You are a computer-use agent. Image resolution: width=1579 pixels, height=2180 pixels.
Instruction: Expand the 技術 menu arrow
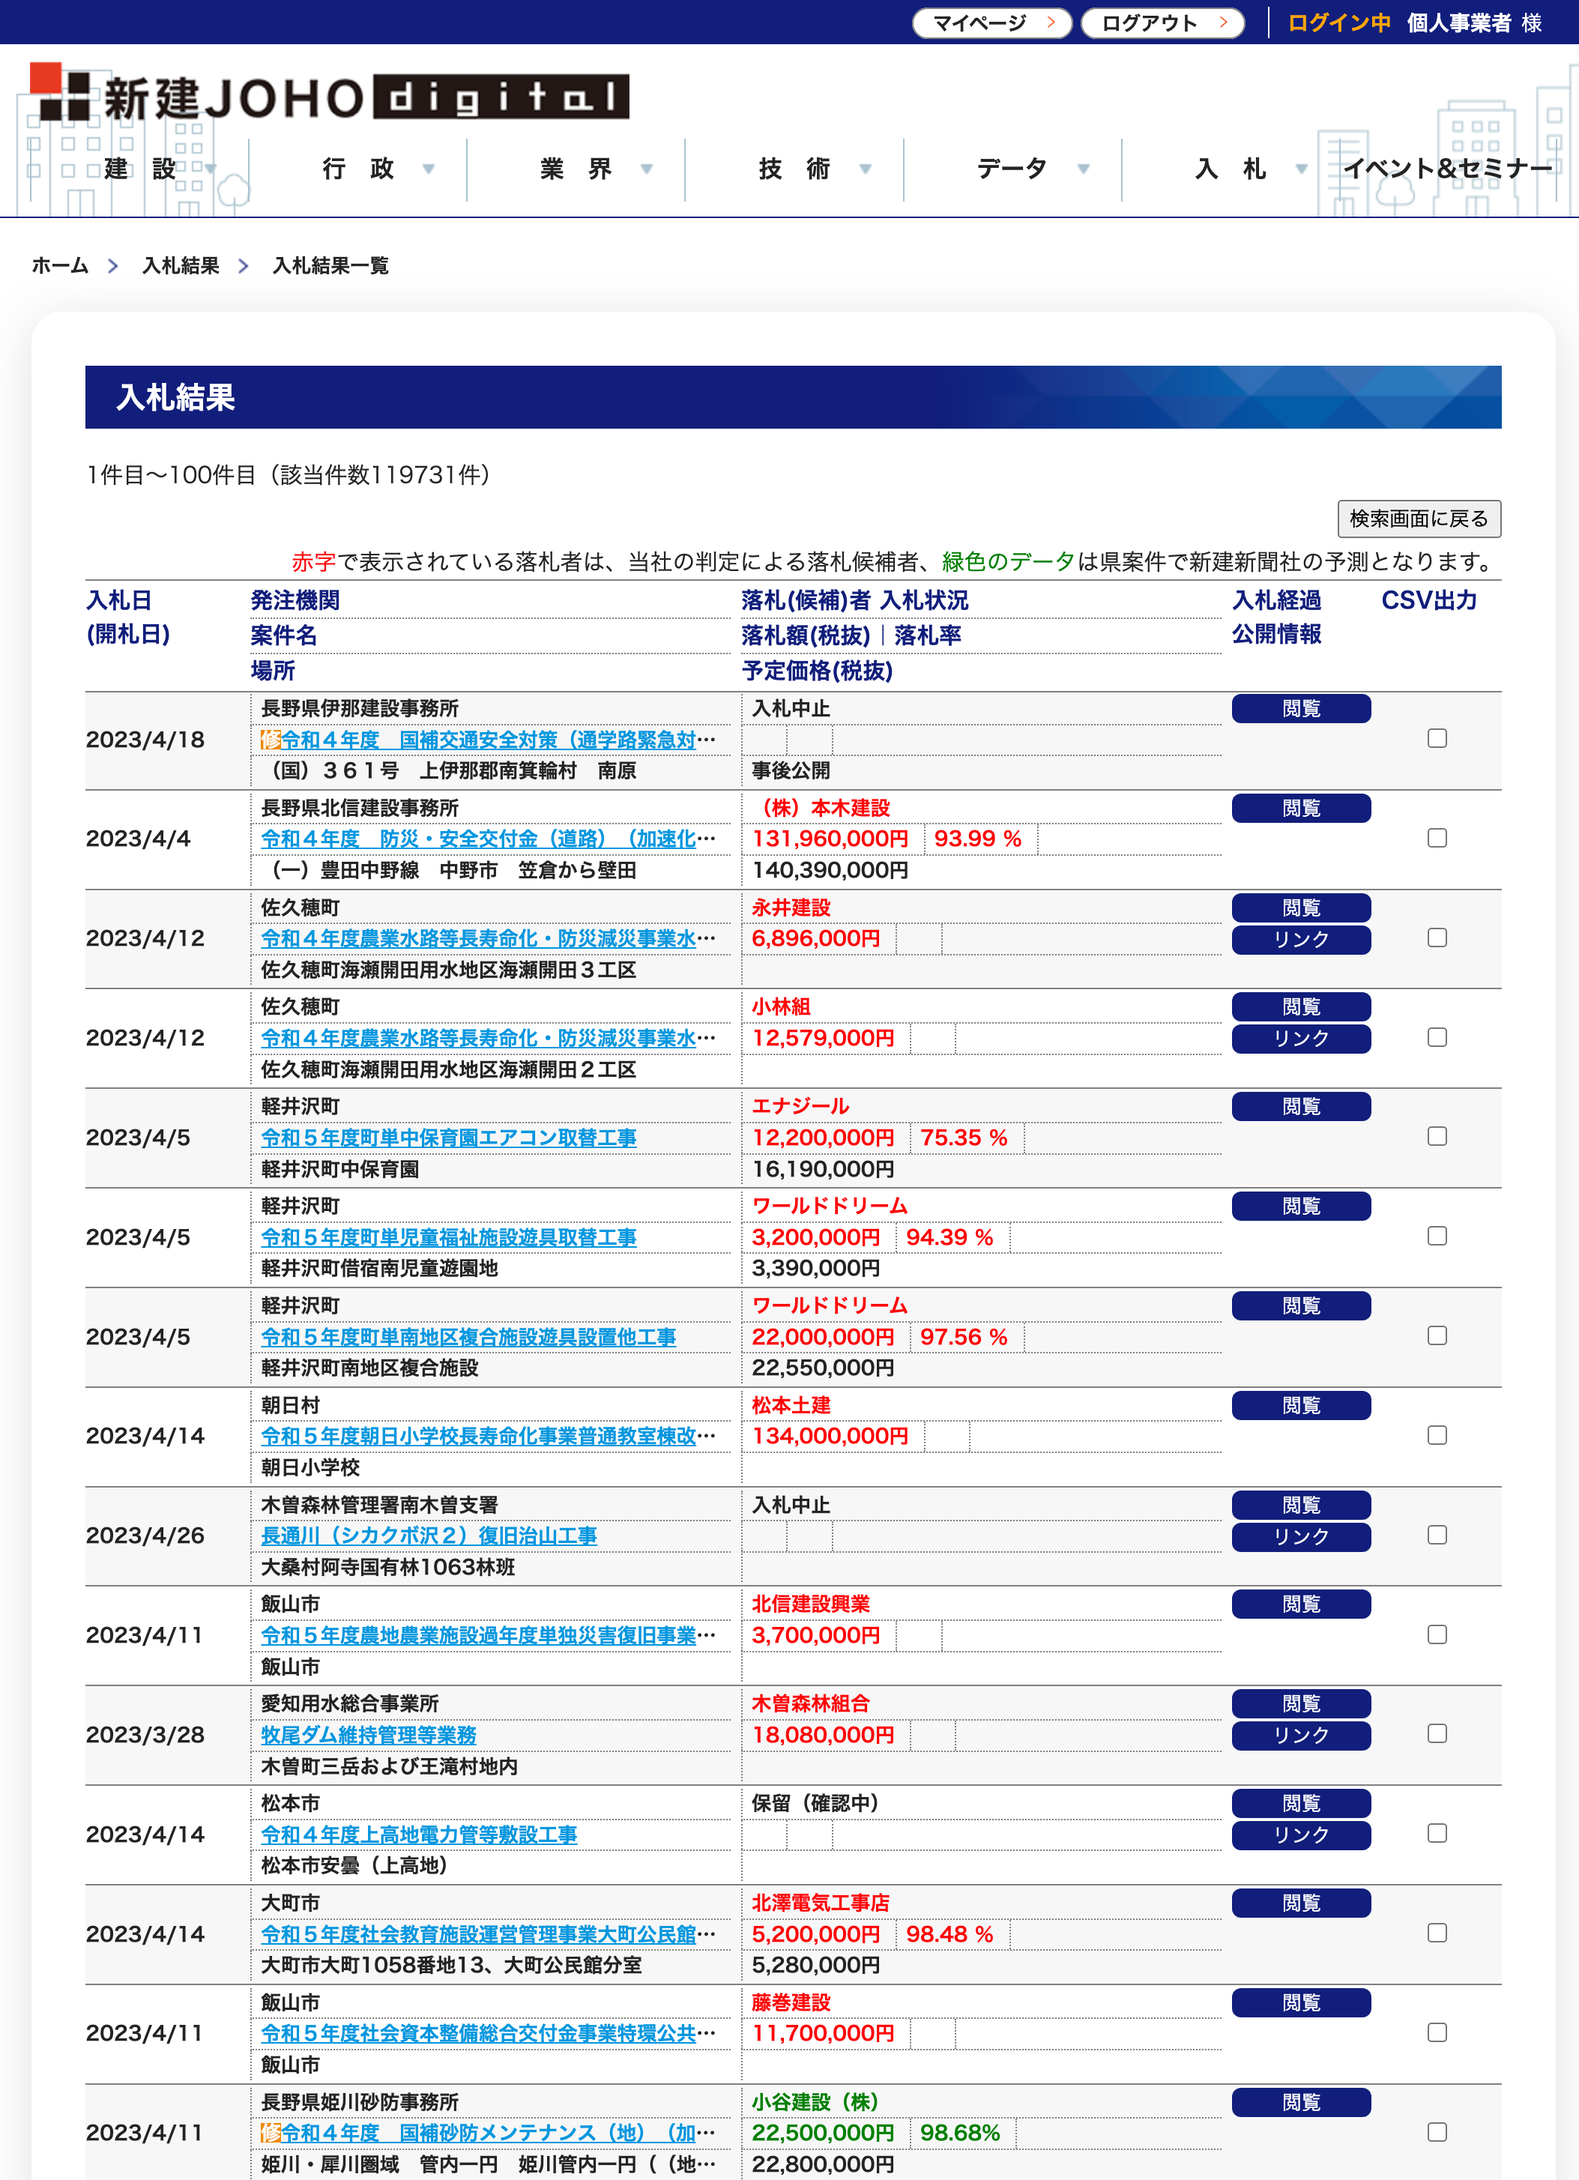click(x=865, y=169)
